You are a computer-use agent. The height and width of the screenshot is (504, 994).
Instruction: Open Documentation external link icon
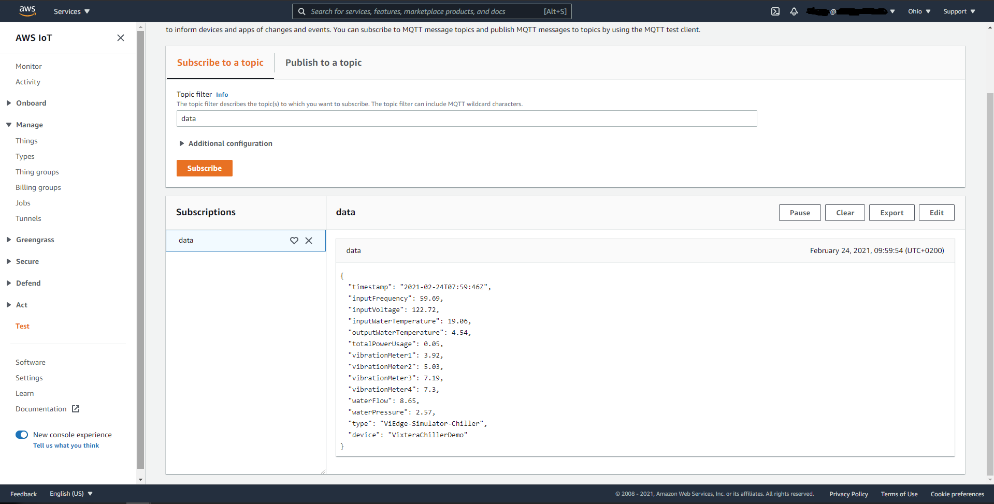pos(76,409)
